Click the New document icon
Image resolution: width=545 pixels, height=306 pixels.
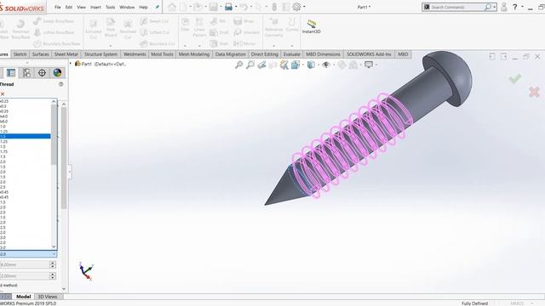tap(184, 7)
